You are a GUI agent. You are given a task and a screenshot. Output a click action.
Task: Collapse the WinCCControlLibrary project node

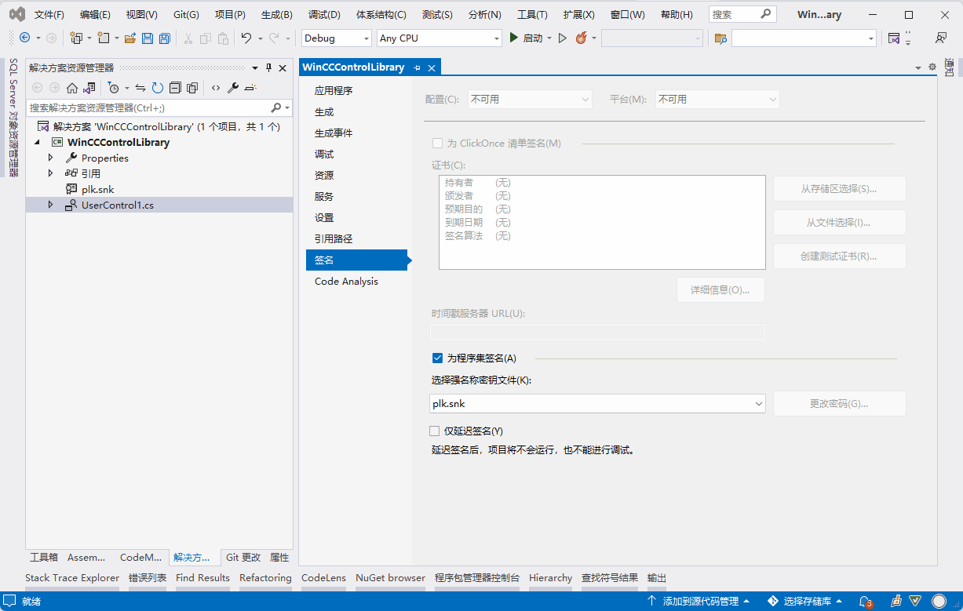click(x=38, y=142)
